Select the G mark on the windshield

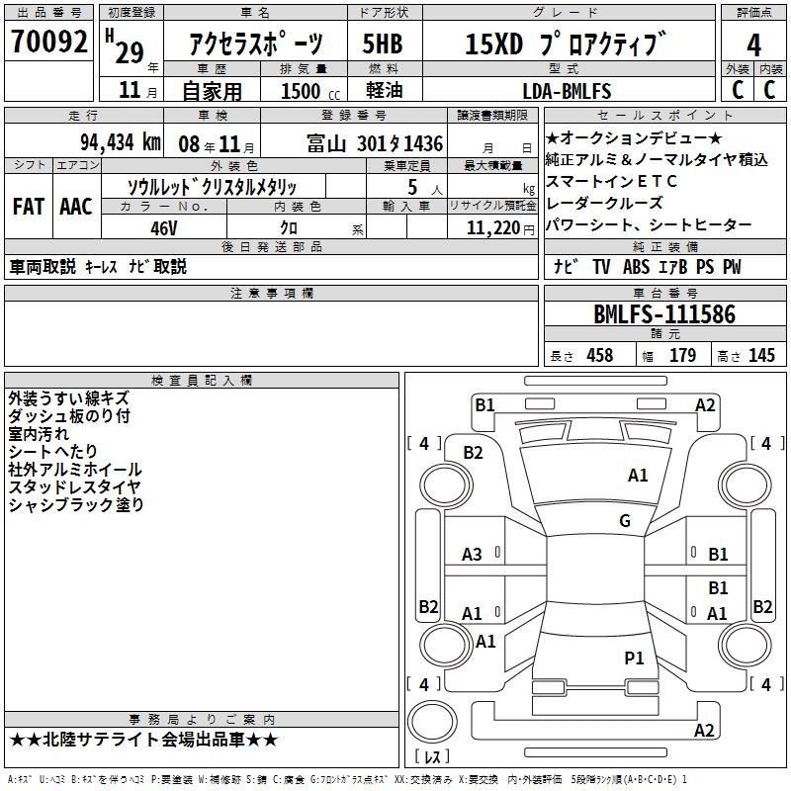point(625,521)
